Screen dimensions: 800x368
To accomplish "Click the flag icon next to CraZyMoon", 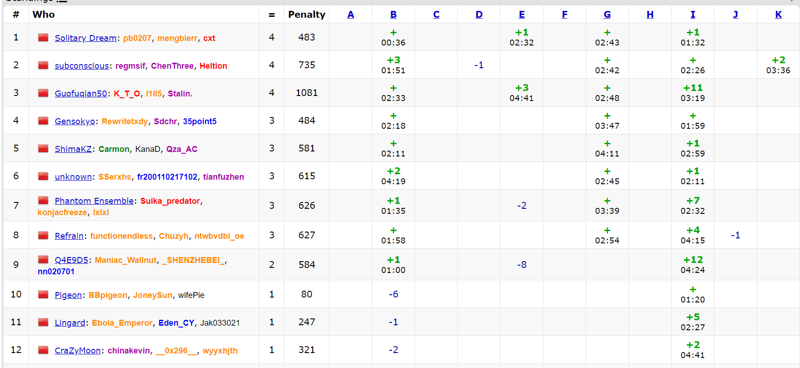I will point(43,350).
